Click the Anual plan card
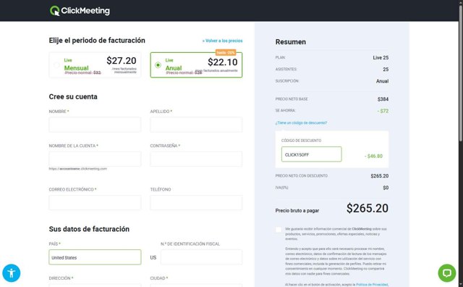Image resolution: width=463 pixels, height=287 pixels. pos(196,65)
